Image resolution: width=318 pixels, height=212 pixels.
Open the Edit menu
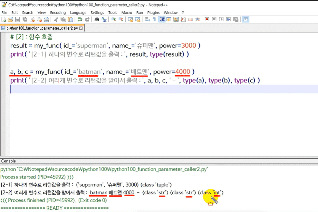coord(14,13)
